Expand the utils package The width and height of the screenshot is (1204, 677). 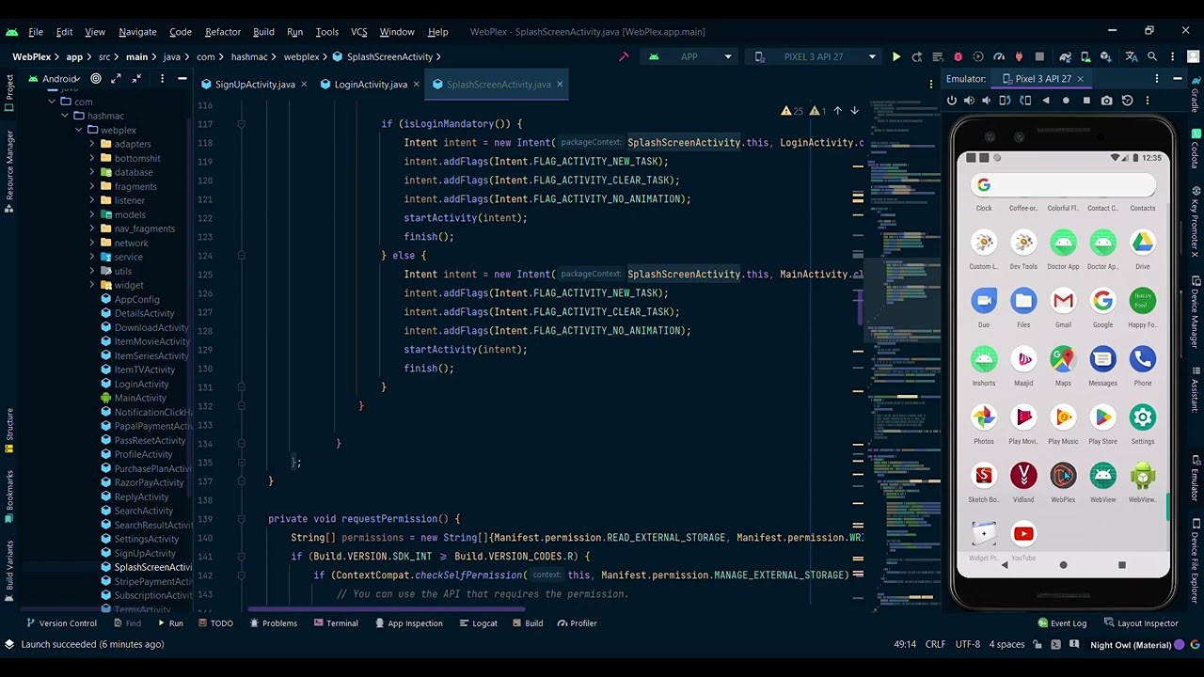[x=92, y=271]
